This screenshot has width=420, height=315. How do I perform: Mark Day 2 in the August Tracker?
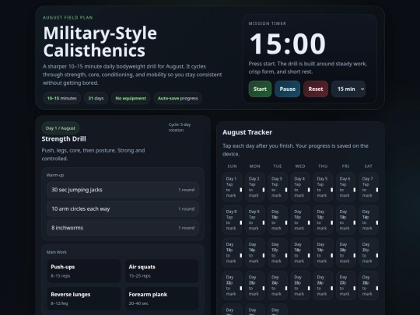coord(255,187)
